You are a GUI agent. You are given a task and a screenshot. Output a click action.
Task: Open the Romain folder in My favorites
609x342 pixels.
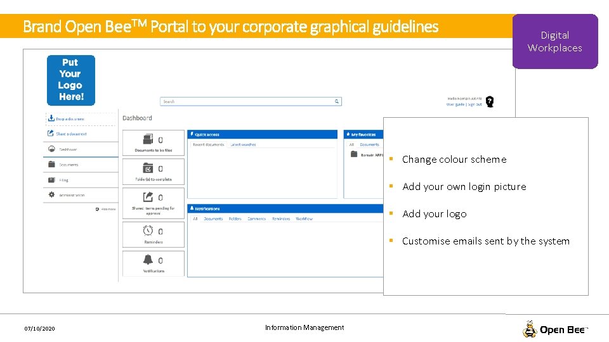point(367,155)
